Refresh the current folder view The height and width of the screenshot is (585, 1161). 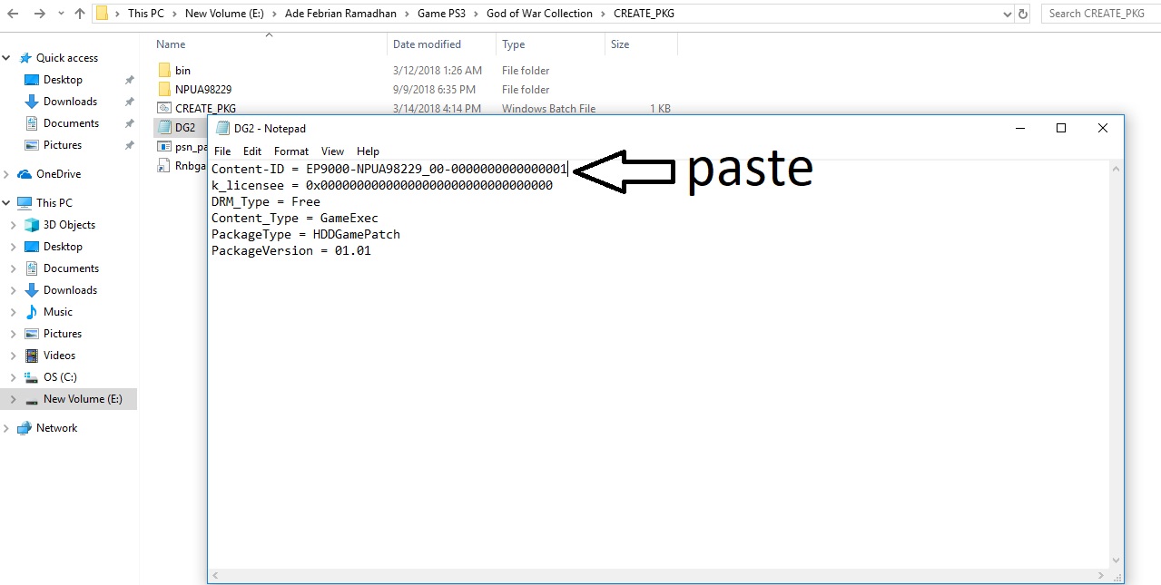point(1023,14)
